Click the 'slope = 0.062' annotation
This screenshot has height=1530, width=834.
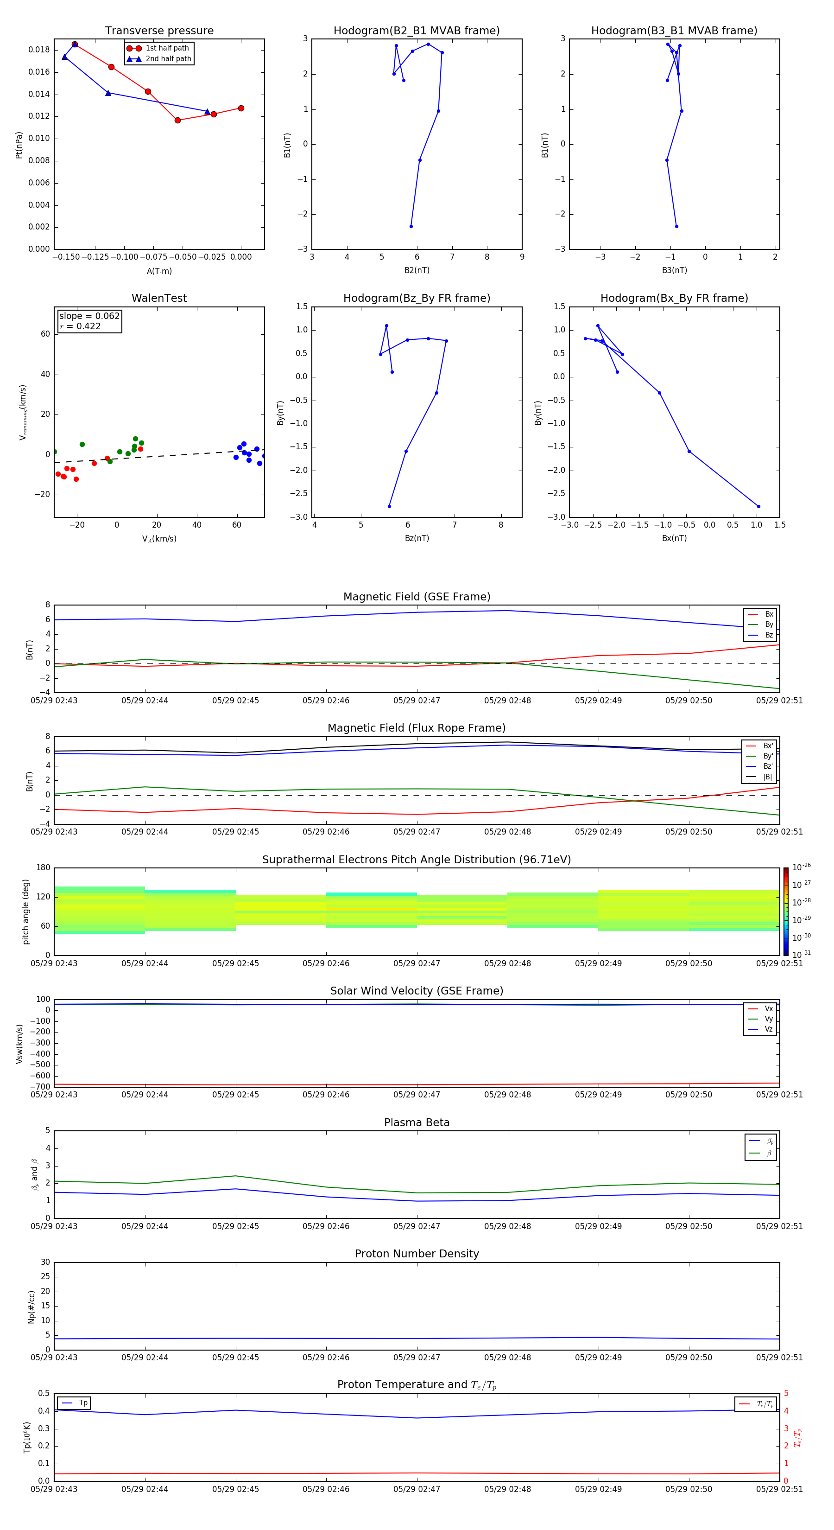[89, 316]
